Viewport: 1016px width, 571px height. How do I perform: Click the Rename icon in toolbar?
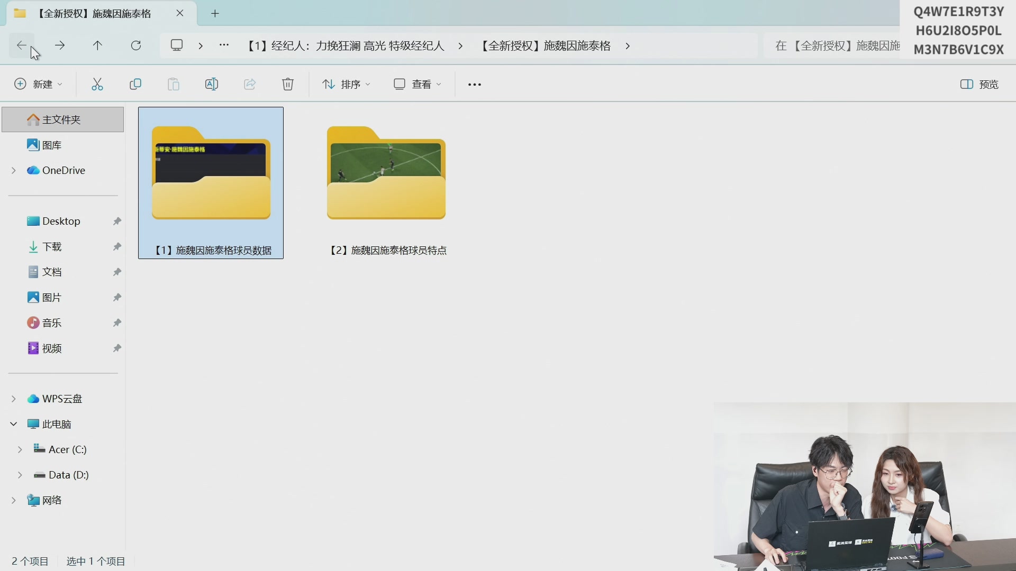[212, 84]
